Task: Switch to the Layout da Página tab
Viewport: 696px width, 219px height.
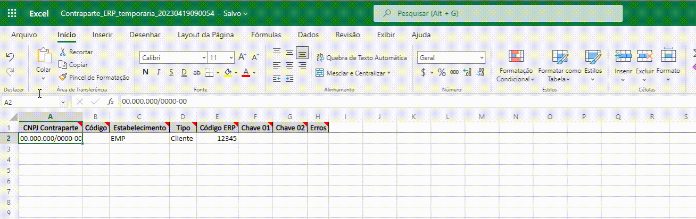Action: pos(206,35)
